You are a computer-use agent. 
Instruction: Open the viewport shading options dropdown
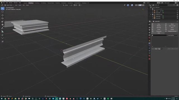coord(145,5)
